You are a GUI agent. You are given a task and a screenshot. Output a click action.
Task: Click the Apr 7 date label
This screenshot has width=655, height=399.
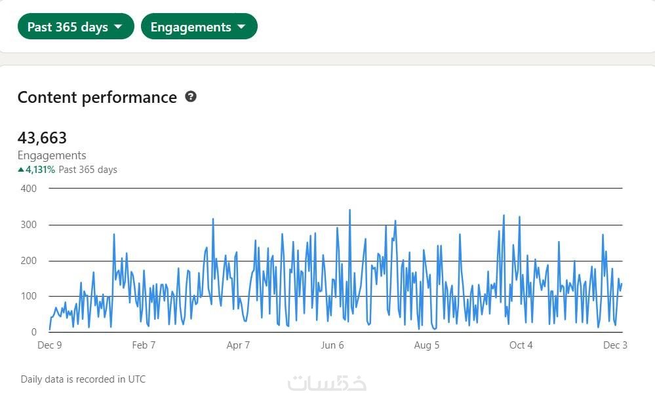238,345
